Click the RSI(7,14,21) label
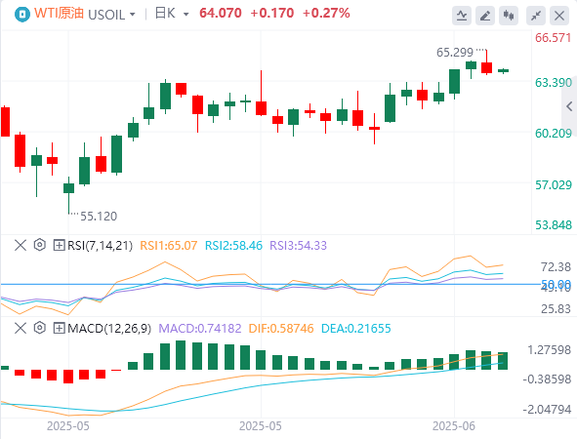The image size is (577, 439). point(101,245)
